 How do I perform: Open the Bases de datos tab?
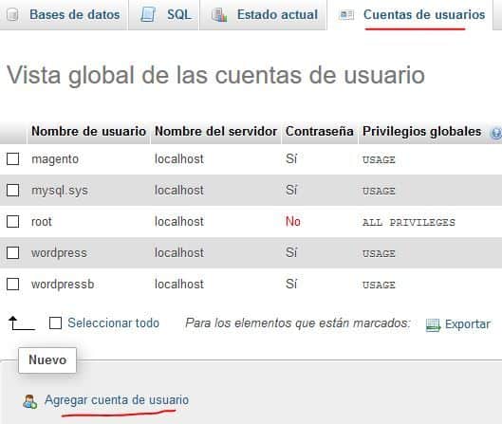point(63,15)
